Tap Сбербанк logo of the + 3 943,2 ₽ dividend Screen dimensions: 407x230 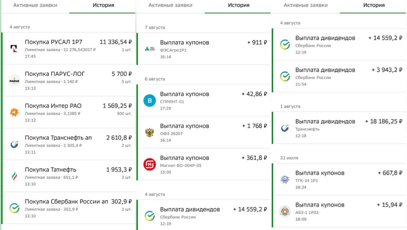pyautogui.click(x=285, y=76)
